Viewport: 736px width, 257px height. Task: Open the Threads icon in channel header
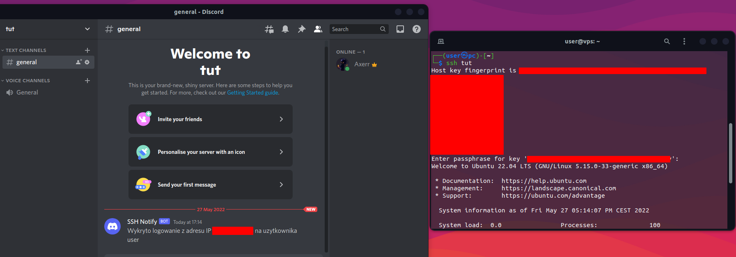coord(269,29)
